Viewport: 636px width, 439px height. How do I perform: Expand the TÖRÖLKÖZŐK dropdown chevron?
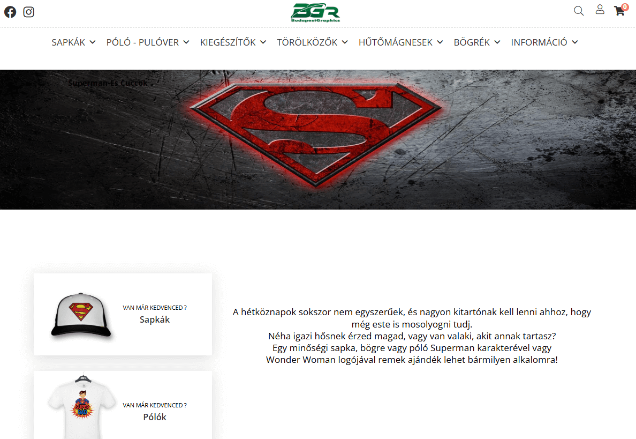(345, 42)
